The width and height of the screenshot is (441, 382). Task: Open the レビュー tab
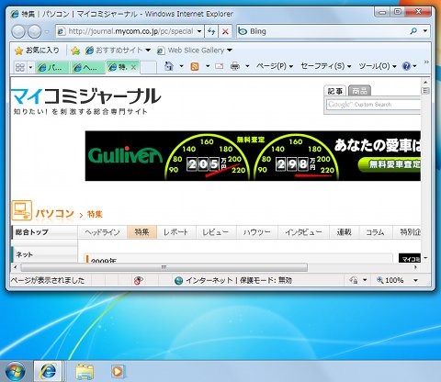click(x=216, y=232)
